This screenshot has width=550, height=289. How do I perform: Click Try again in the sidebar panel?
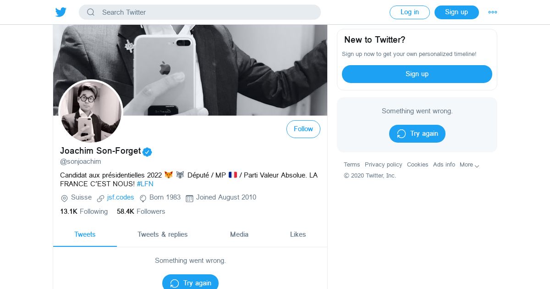pos(417,133)
